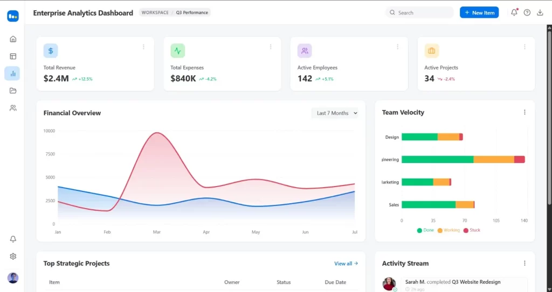Open the Last 7 Months dropdown
552x292 pixels.
coord(335,113)
